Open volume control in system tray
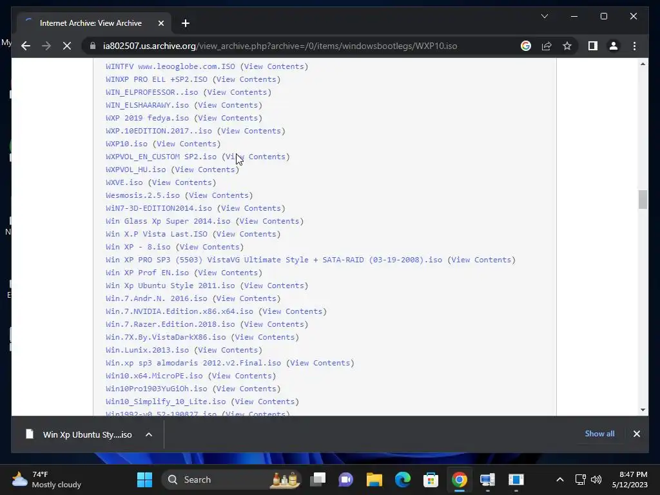Viewport: 660px width, 495px height. point(596,480)
